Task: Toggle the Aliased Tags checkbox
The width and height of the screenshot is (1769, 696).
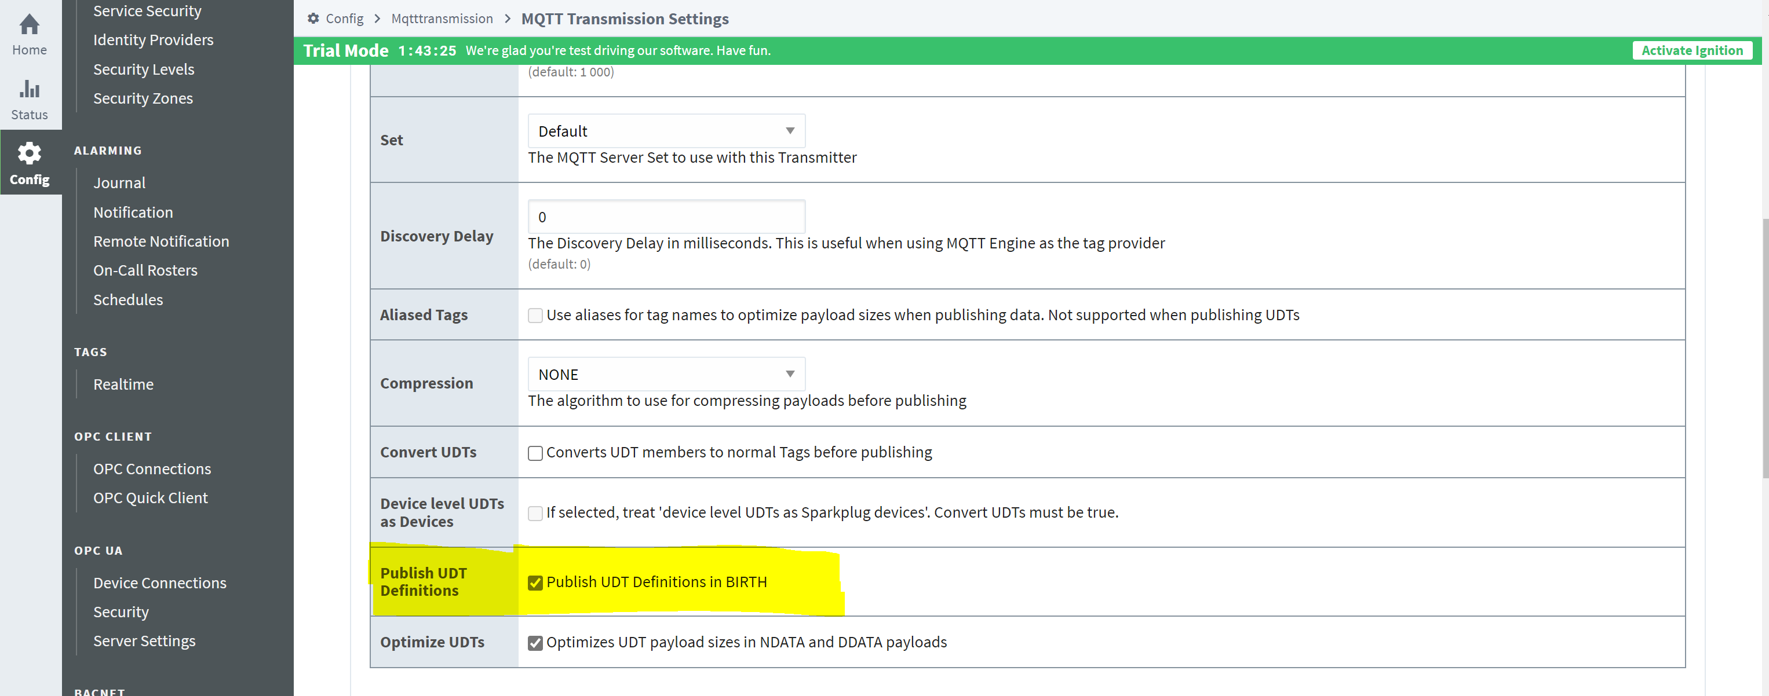Action: [535, 316]
